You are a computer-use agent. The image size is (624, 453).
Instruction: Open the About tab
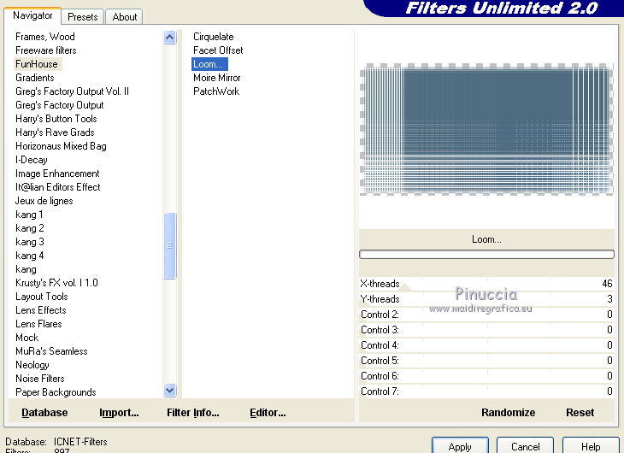(124, 17)
